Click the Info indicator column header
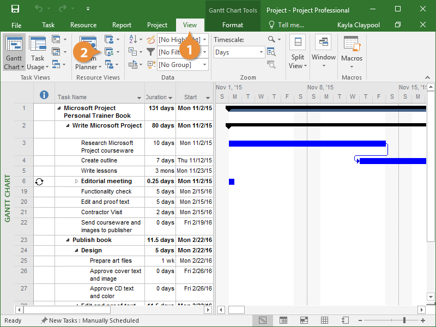This screenshot has width=436, height=327. click(45, 95)
